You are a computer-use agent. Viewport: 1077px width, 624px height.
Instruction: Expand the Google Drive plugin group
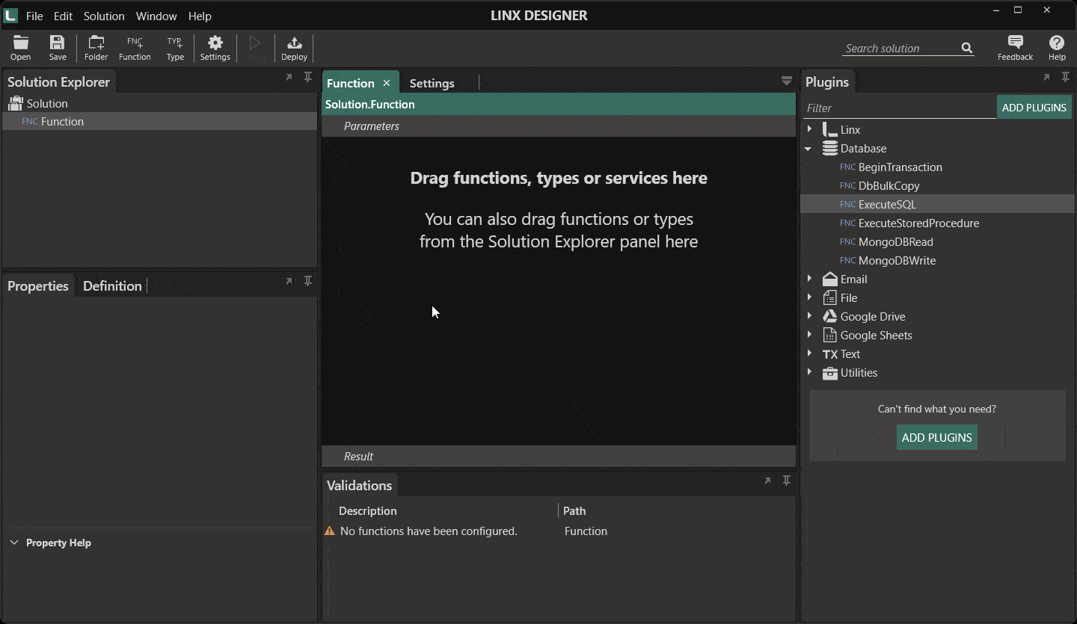point(809,316)
